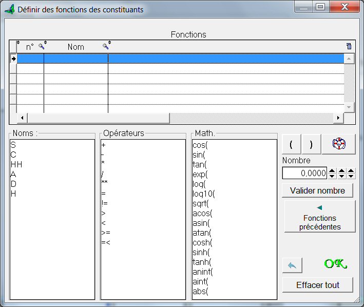The height and width of the screenshot is (307, 364).
Task: Toggle the sort arrows beside the n° magnifier
Action: (x=46, y=42)
